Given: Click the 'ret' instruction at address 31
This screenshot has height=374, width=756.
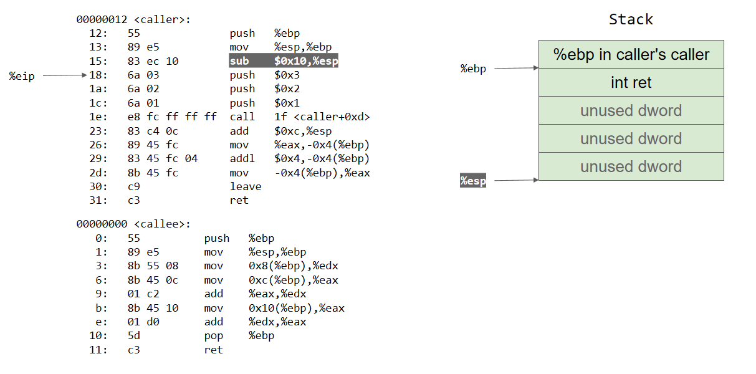Looking at the screenshot, I should (x=239, y=200).
